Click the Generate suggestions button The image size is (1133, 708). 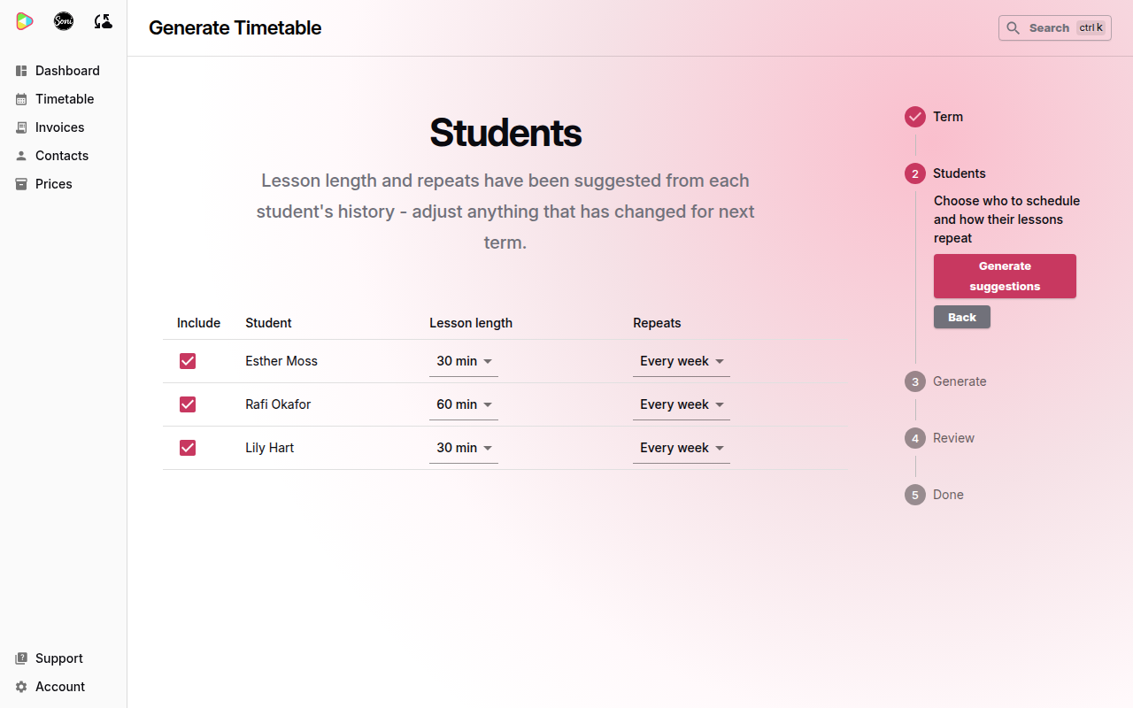click(x=1005, y=276)
